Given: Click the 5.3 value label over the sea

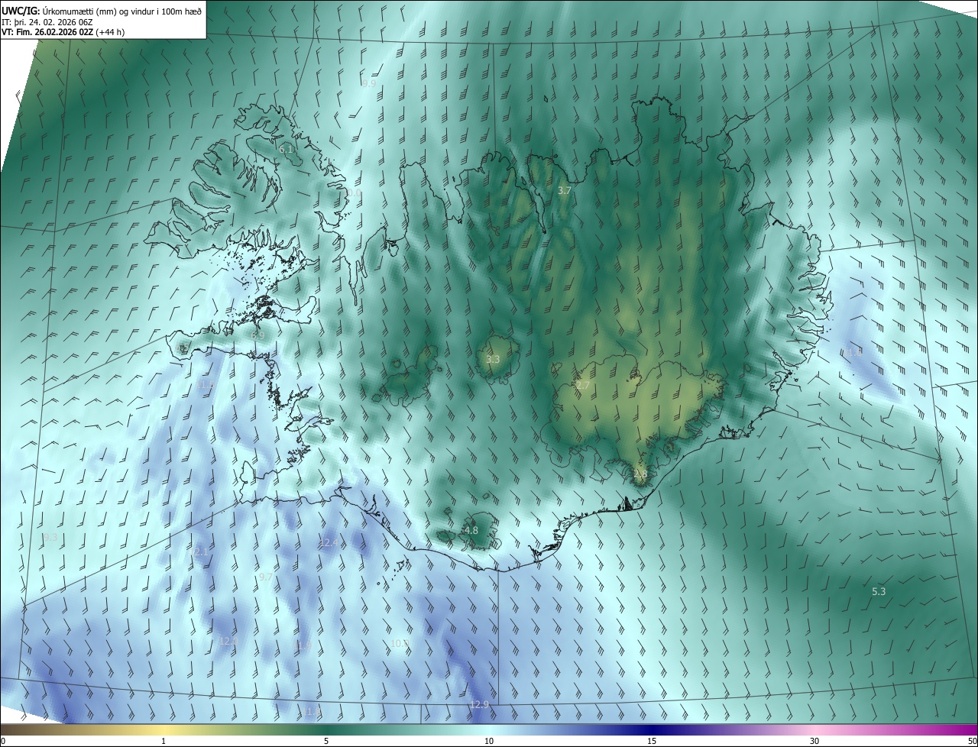Looking at the screenshot, I should point(879,591).
